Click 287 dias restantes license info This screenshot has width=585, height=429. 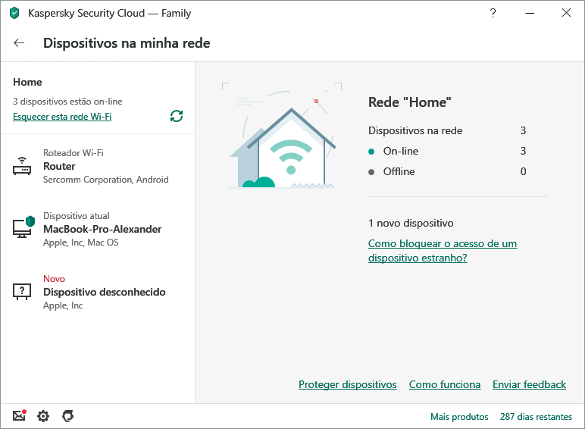pyautogui.click(x=536, y=417)
